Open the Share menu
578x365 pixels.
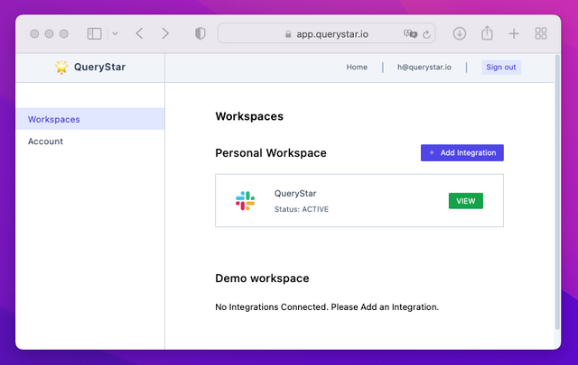487,33
